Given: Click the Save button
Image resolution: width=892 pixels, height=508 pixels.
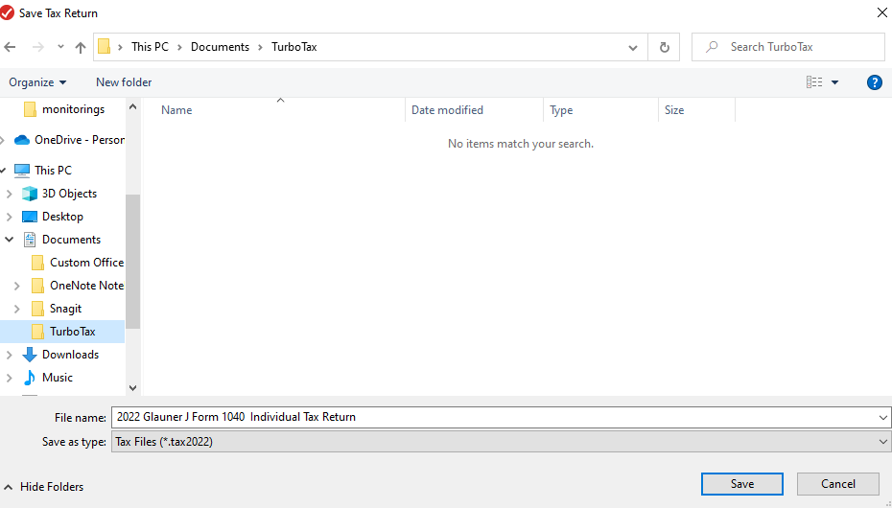Looking at the screenshot, I should pos(741,484).
